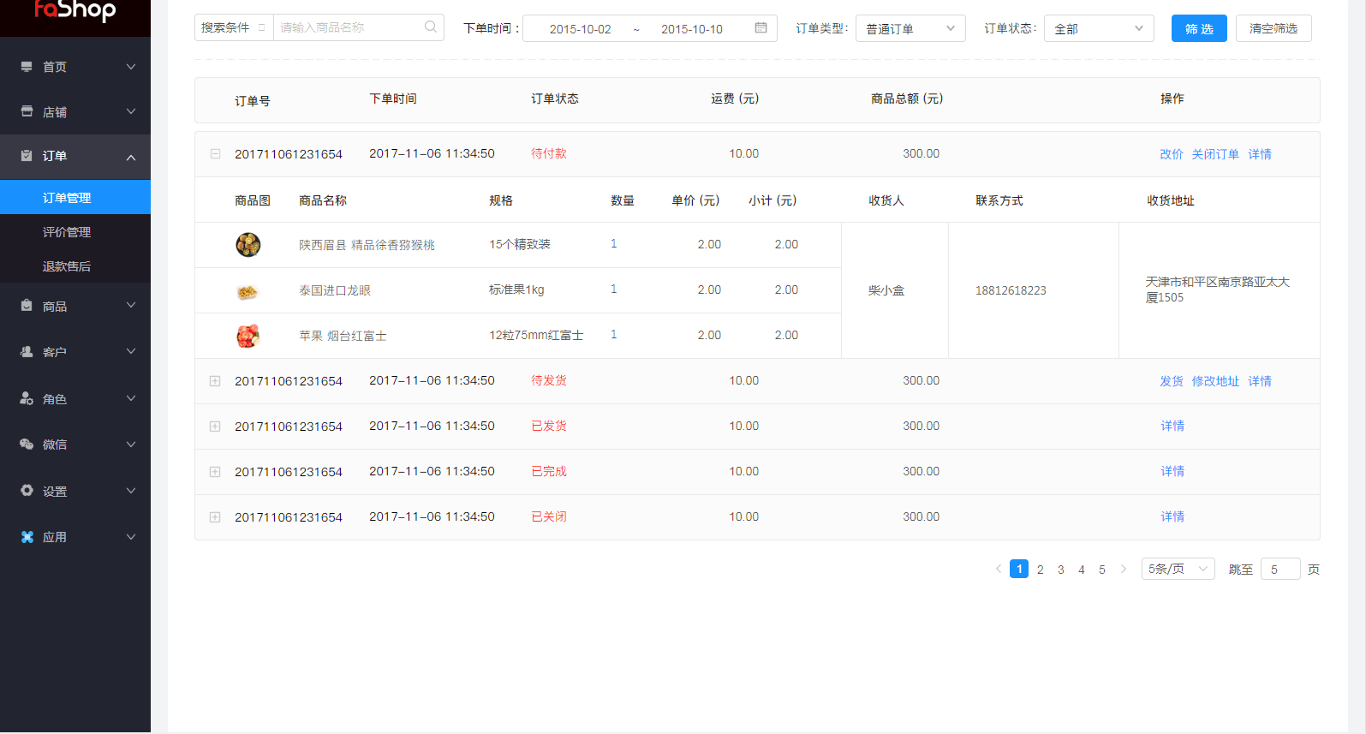Open the 5条/页 page size dropdown
Viewport: 1366px width, 734px height.
(x=1178, y=569)
